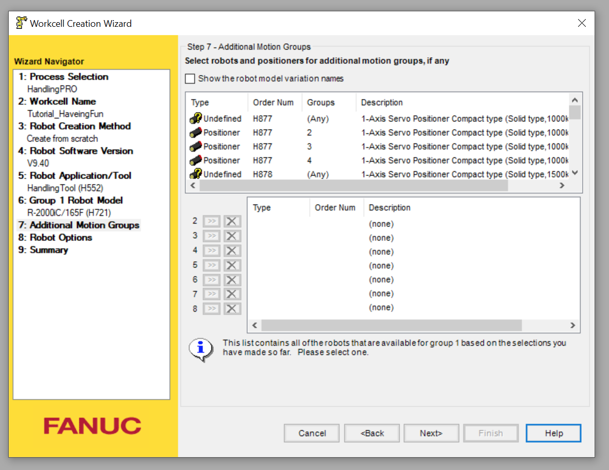Go to step 4 Robot Software Version
609x470 pixels.
pyautogui.click(x=76, y=150)
